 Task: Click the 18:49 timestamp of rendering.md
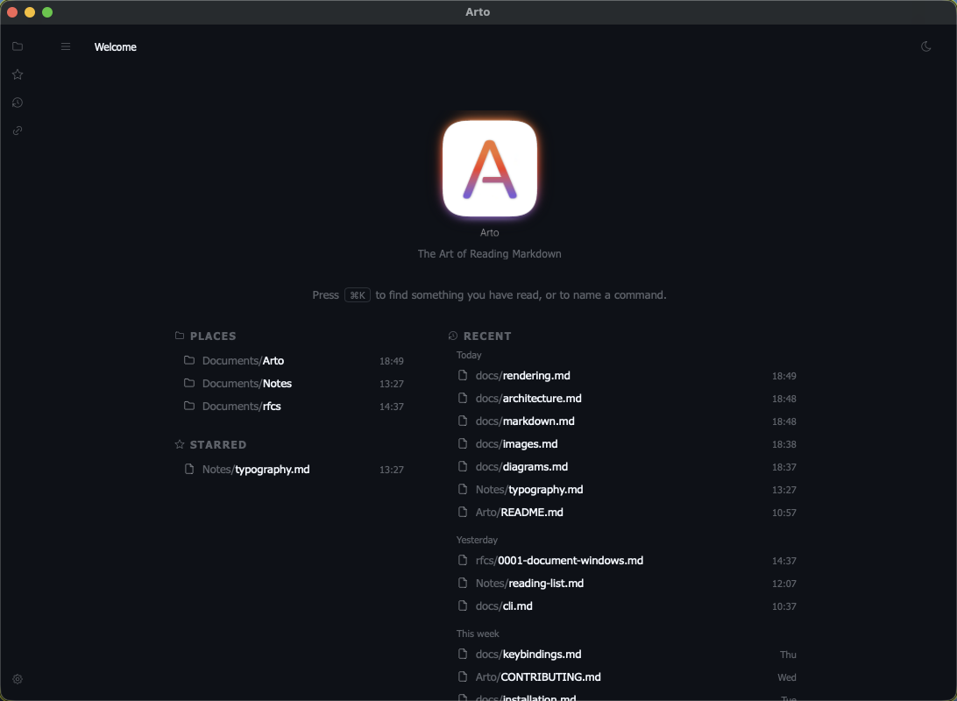coord(783,377)
